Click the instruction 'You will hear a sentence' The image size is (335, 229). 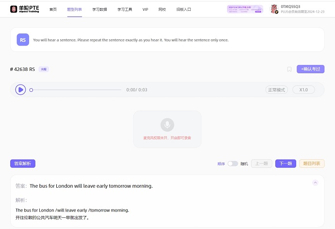(x=131, y=40)
